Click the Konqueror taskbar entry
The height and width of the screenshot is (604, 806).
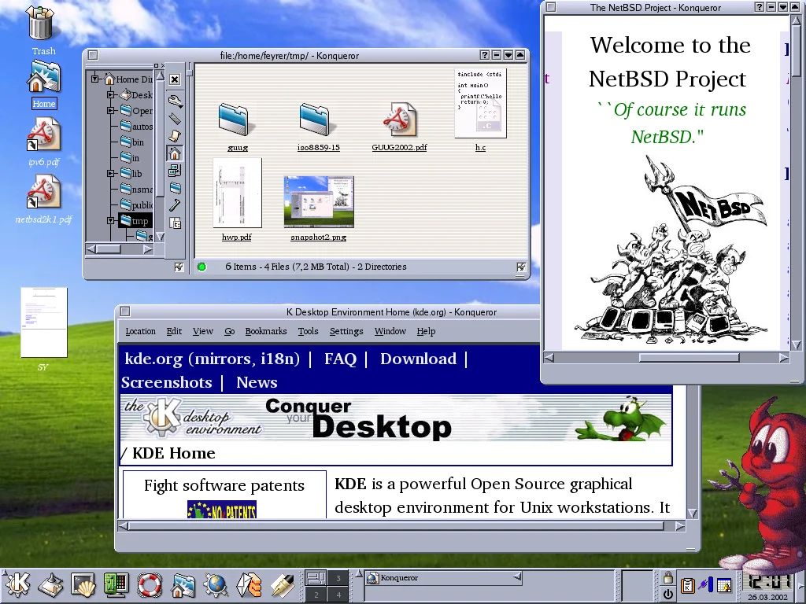click(443, 578)
